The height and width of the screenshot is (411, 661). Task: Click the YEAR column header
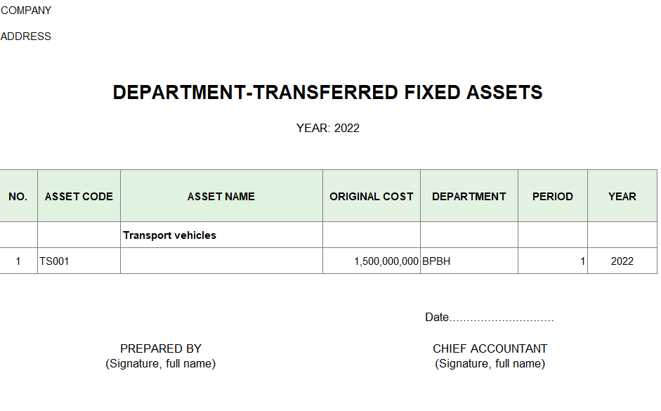pyautogui.click(x=622, y=197)
